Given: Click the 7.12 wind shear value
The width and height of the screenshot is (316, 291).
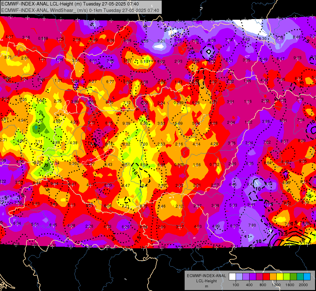Looking at the screenshot, I should [127, 103].
